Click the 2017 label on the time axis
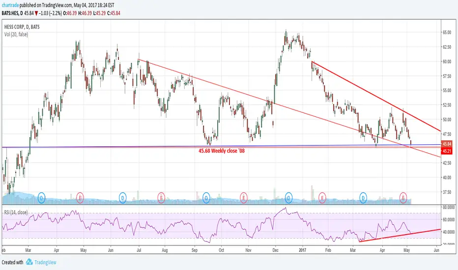This screenshot has width=458, height=270. point(303,250)
